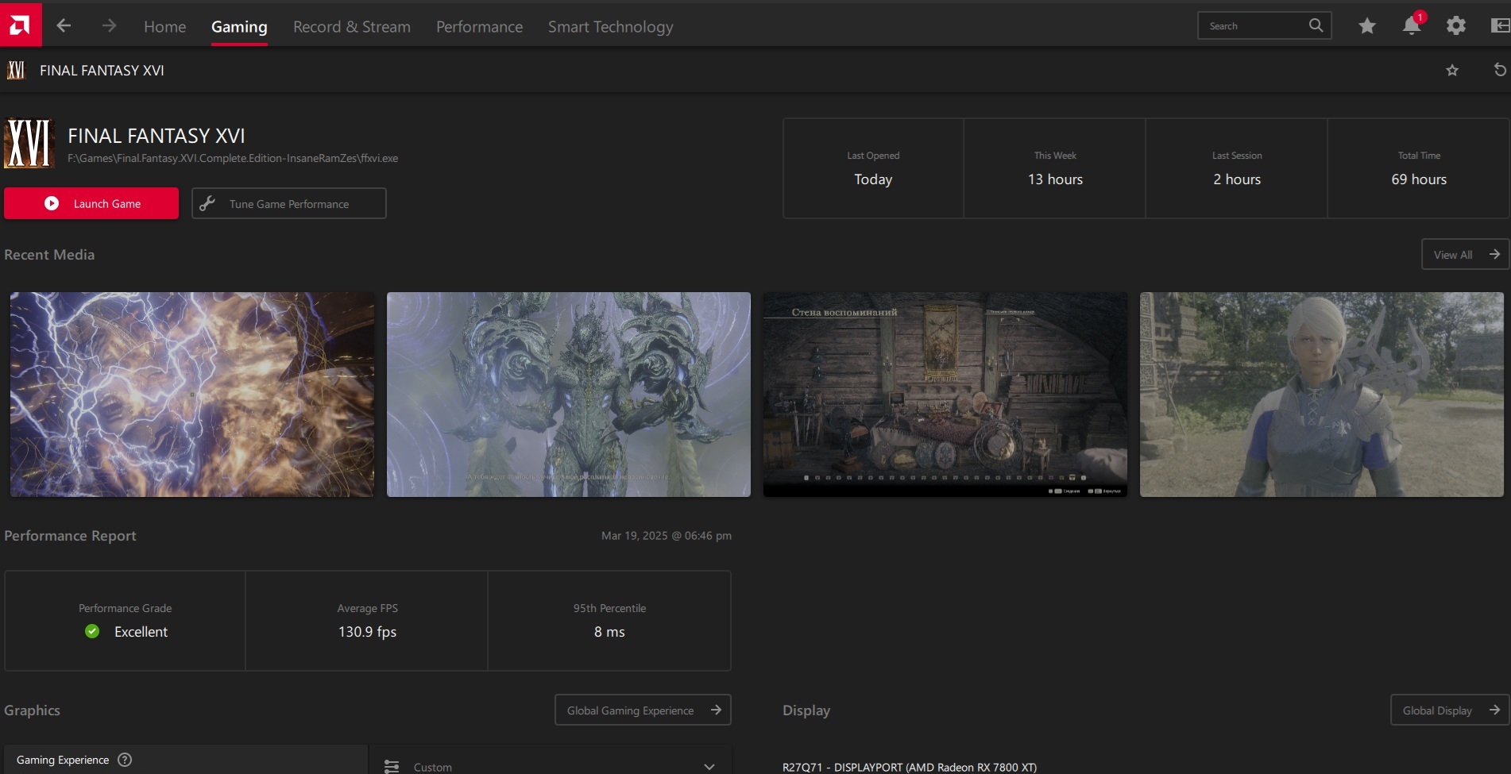This screenshot has width=1511, height=774.
Task: Open favorites star in top bar
Action: tap(1367, 26)
